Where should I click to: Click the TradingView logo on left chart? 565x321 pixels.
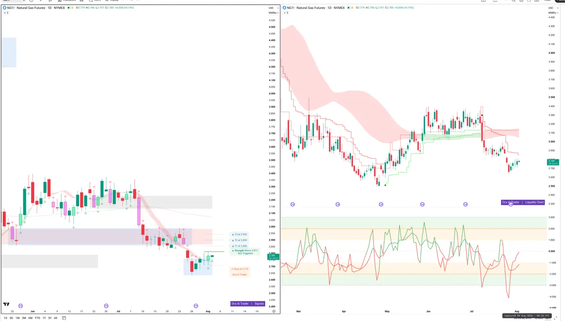(6, 304)
